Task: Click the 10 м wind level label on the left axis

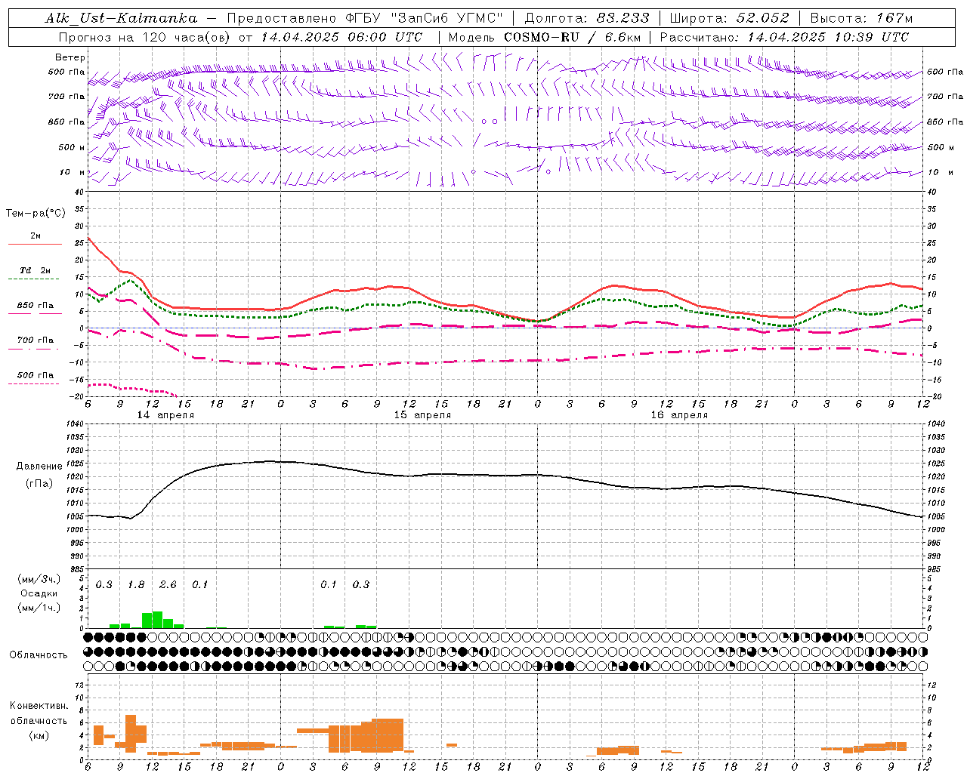Action: [73, 172]
